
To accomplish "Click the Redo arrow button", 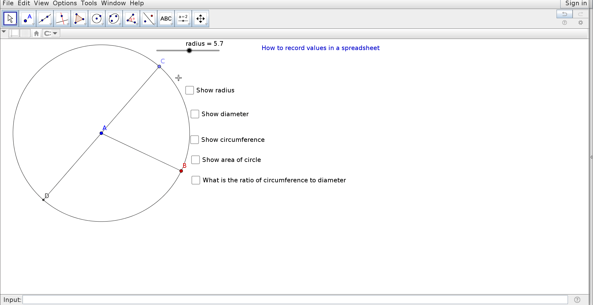I will tap(581, 14).
